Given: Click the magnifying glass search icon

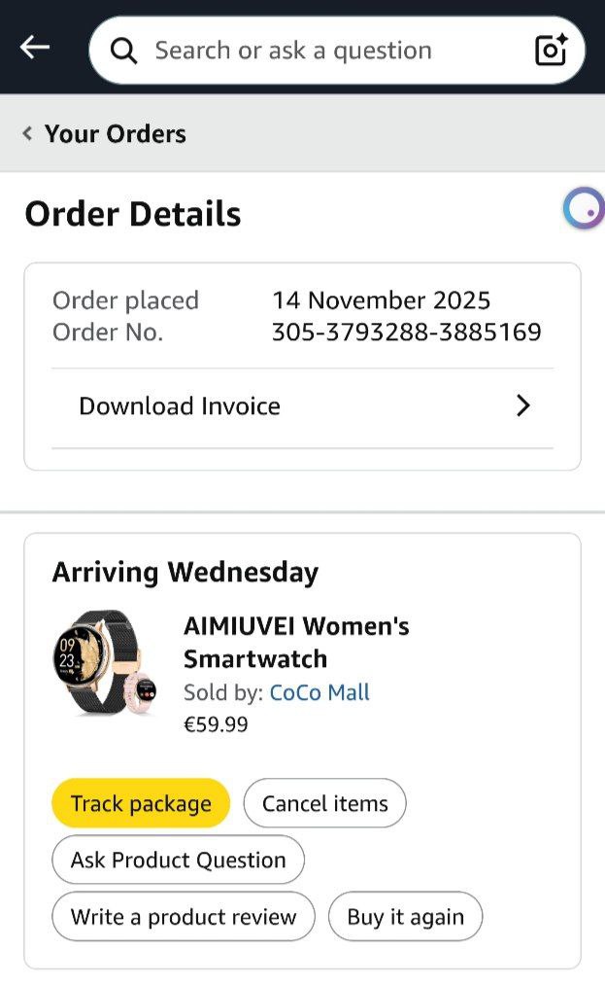Looking at the screenshot, I should coord(123,51).
